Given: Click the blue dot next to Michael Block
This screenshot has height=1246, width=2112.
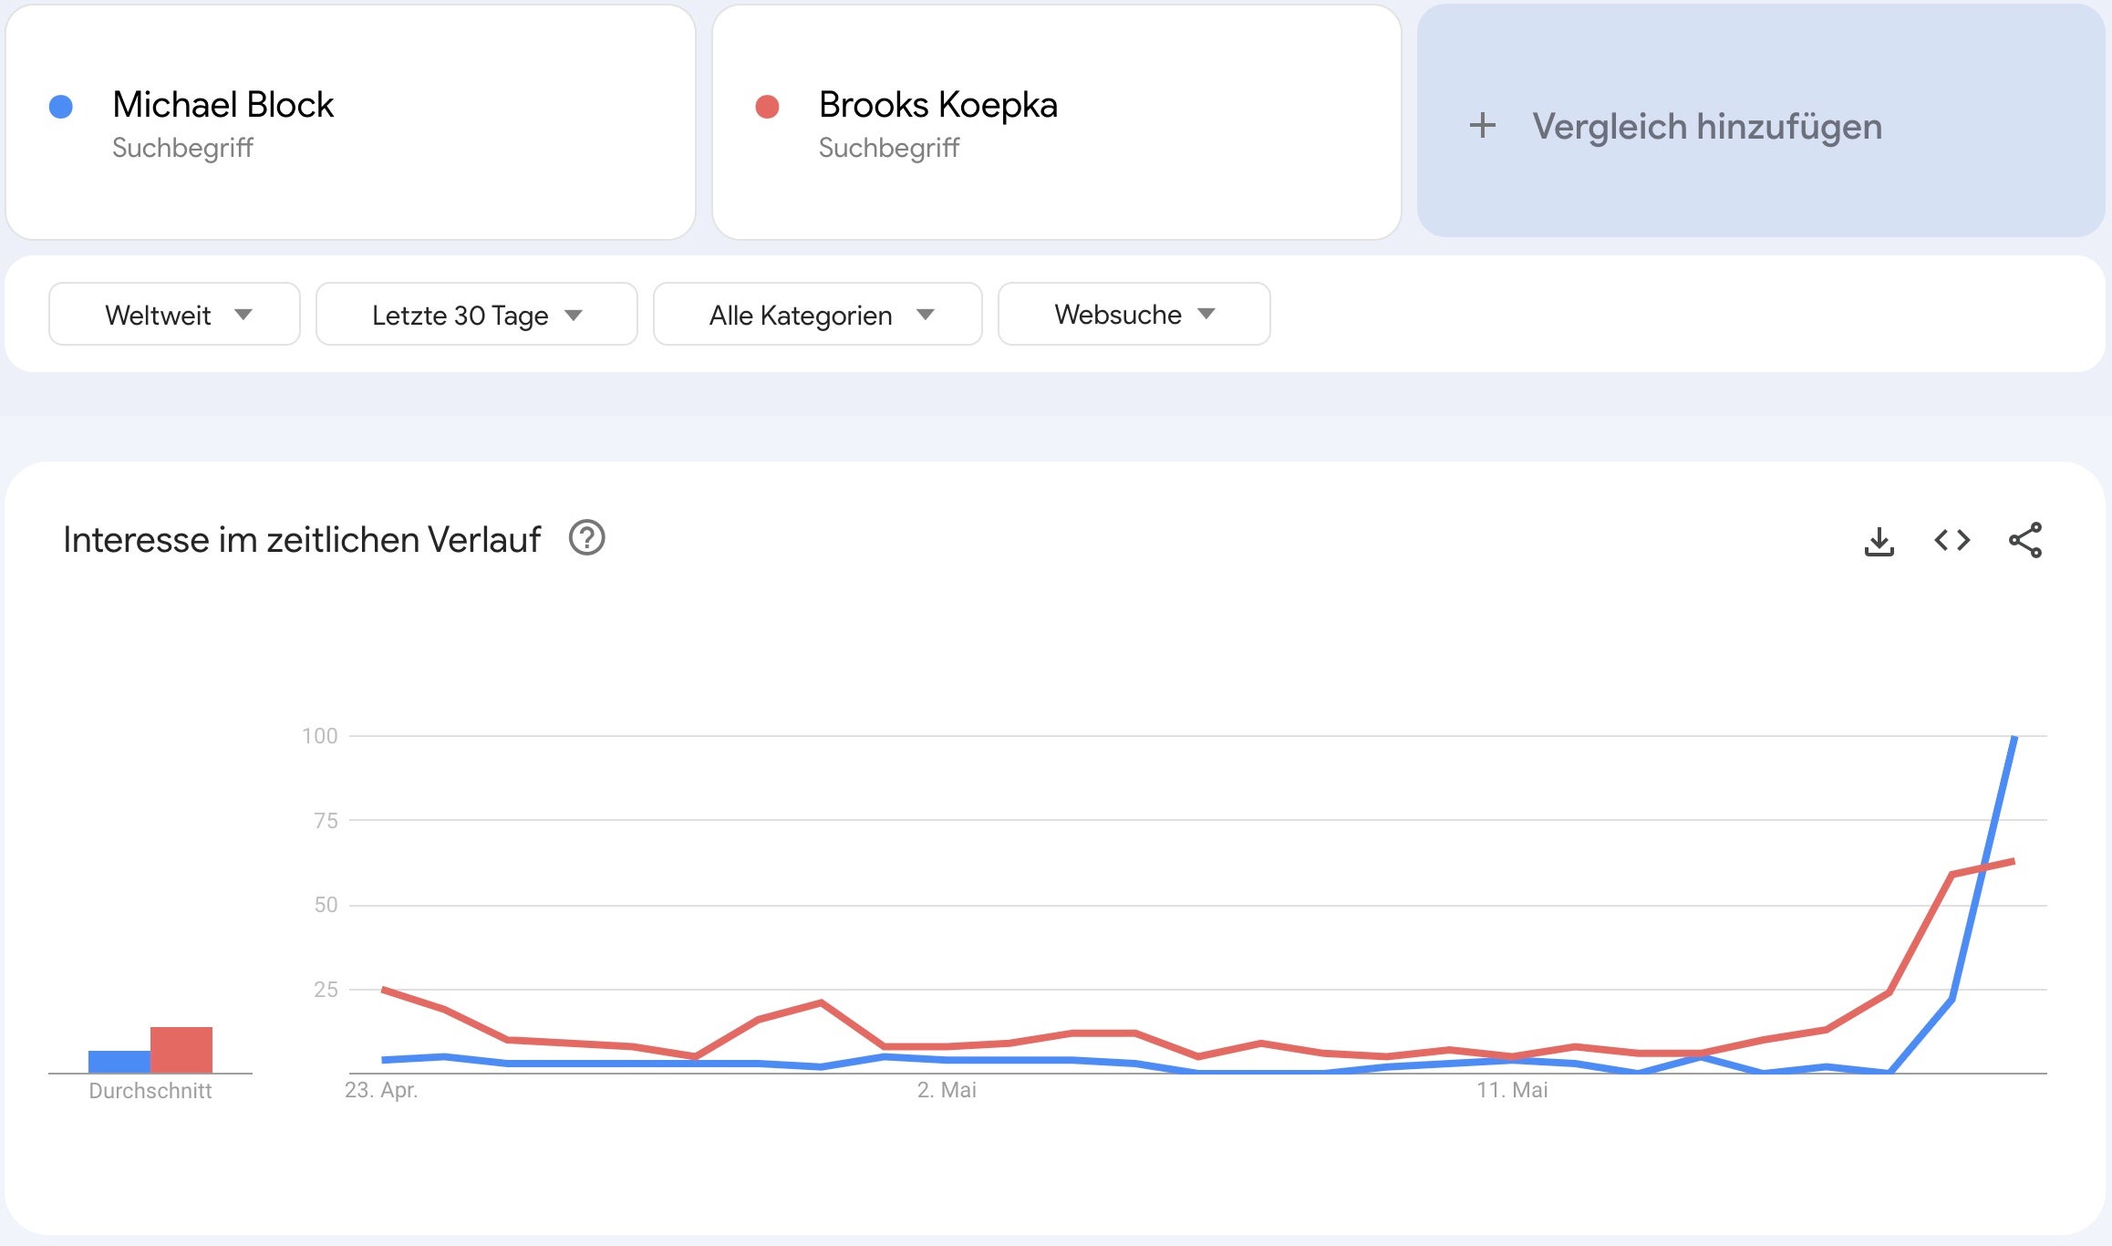Looking at the screenshot, I should 61,107.
